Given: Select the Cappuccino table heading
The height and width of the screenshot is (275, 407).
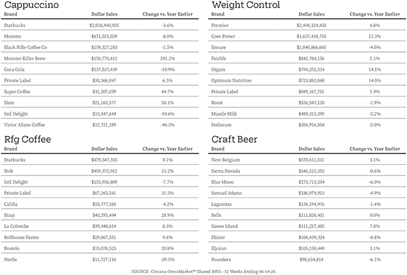Looking at the screenshot, I should 31,5.
